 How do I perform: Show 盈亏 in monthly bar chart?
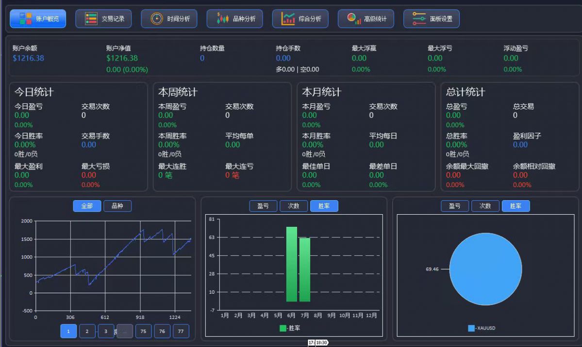tap(263, 206)
